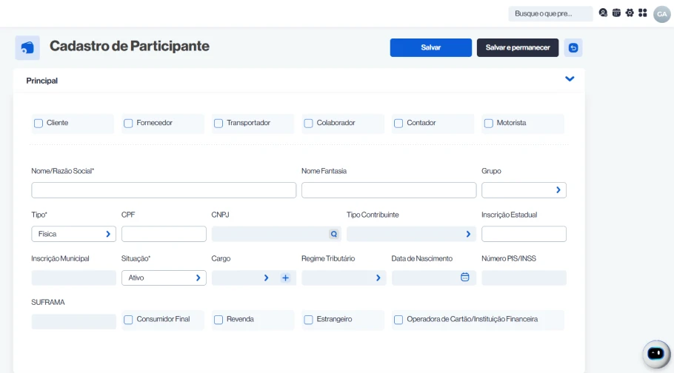Screen dimensions: 674x373
Task: Open the chatbot assistant robot icon
Action: pyautogui.click(x=655, y=354)
